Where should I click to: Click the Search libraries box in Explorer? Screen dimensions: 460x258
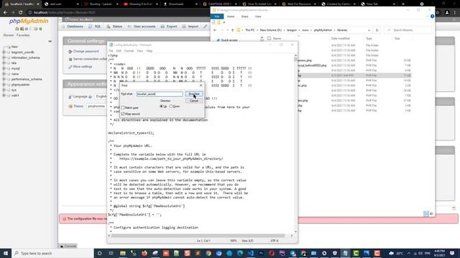pos(408,30)
